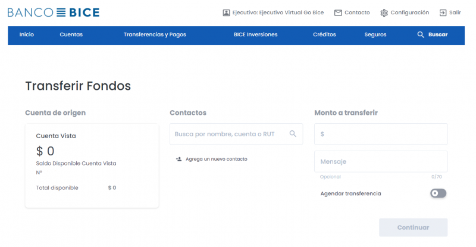
Task: Click the magnifier icon beside Buscar
Action: tap(421, 35)
